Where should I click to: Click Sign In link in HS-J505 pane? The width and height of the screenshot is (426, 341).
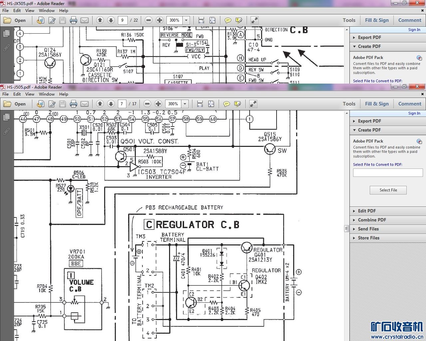pos(414,113)
